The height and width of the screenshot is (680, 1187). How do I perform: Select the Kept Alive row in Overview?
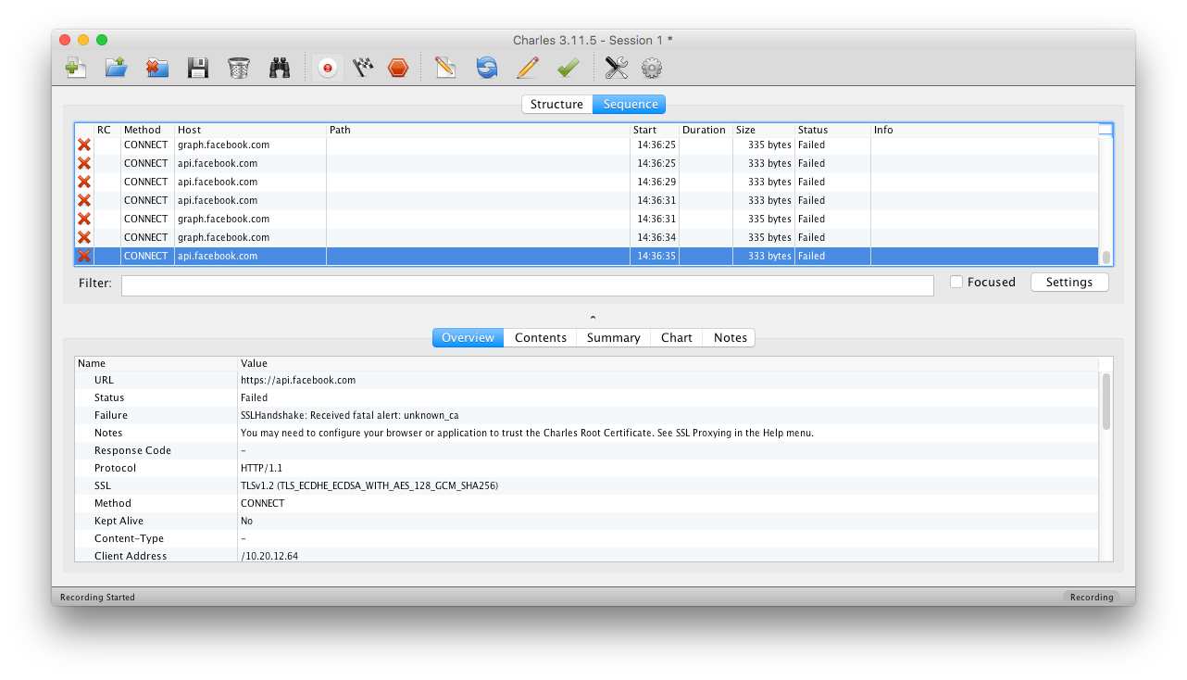tap(587, 521)
